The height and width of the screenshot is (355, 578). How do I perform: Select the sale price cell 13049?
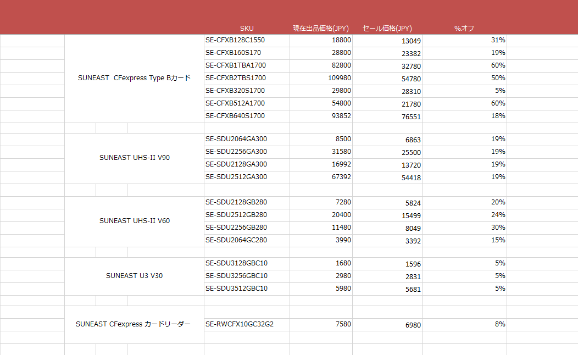pos(387,41)
